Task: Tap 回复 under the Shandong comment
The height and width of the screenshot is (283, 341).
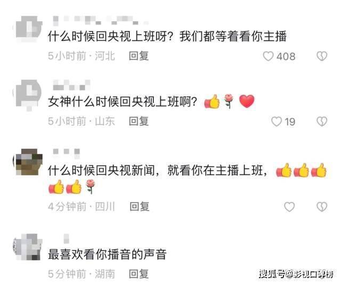Action: point(139,121)
